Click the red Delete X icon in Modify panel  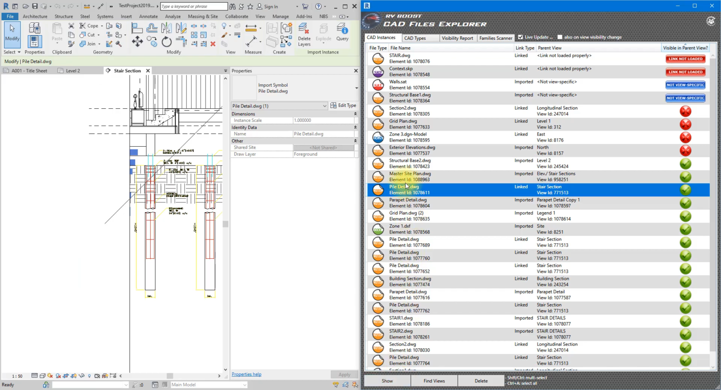213,44
